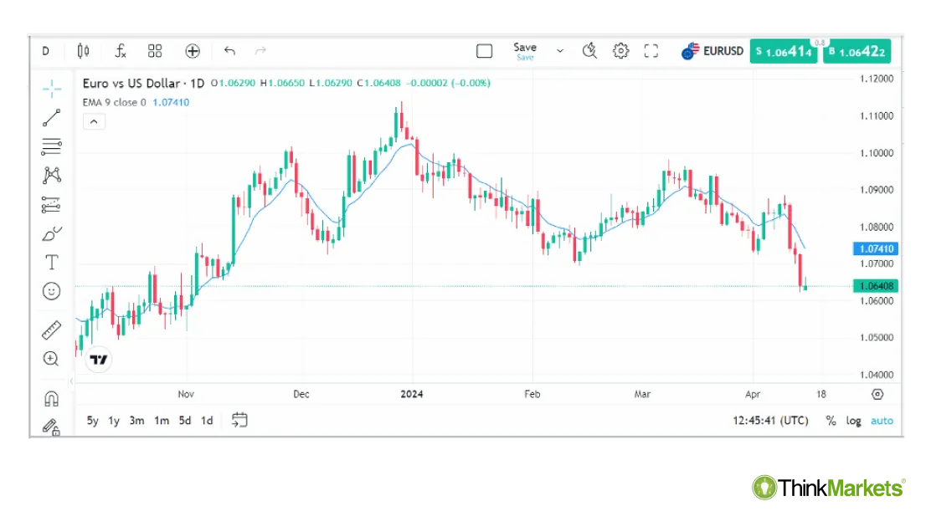Toggle magnet mode in the drawing toolbar
This screenshot has width=931, height=532.
coord(51,398)
